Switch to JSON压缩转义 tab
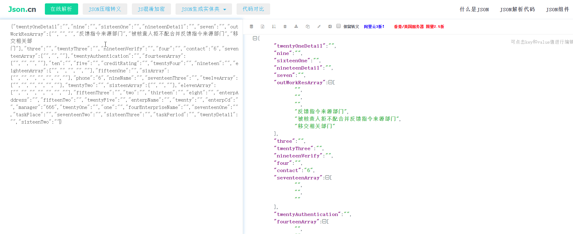The width and height of the screenshot is (573, 234). pos(105,9)
